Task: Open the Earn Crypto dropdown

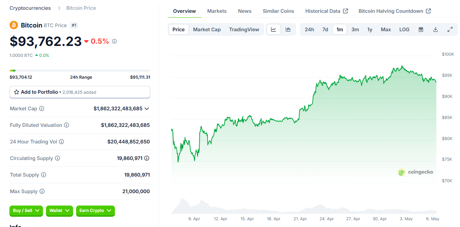Action: (x=95, y=210)
